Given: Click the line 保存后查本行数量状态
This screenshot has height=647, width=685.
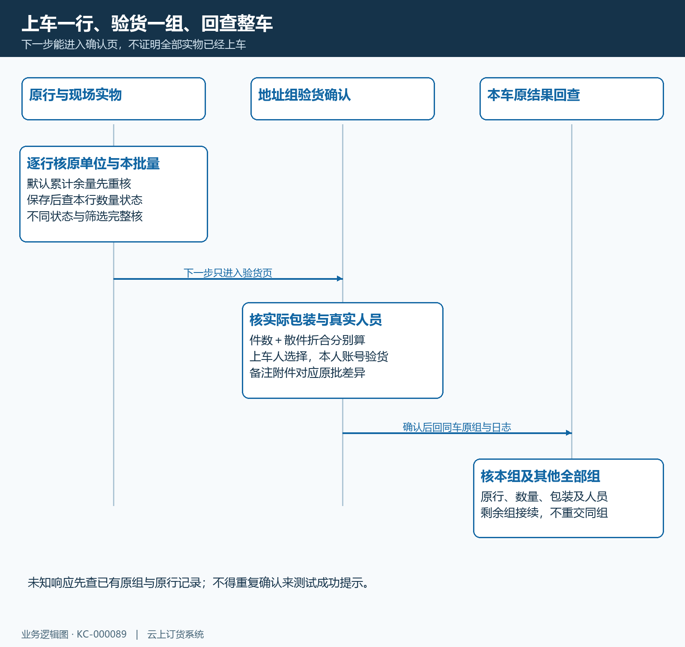Looking at the screenshot, I should (x=85, y=200).
